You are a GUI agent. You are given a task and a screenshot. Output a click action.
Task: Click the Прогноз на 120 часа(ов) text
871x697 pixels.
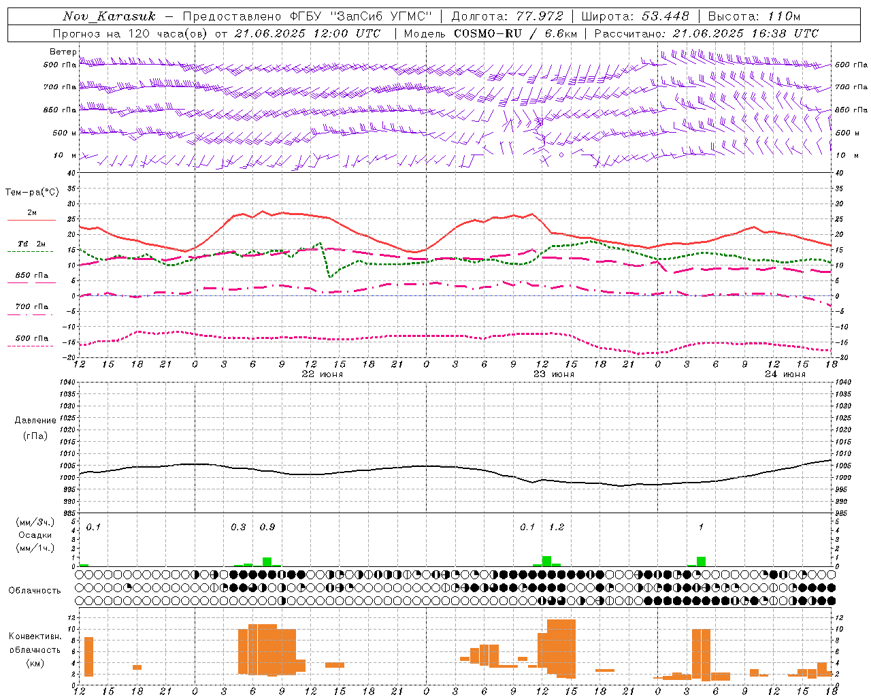coord(130,33)
